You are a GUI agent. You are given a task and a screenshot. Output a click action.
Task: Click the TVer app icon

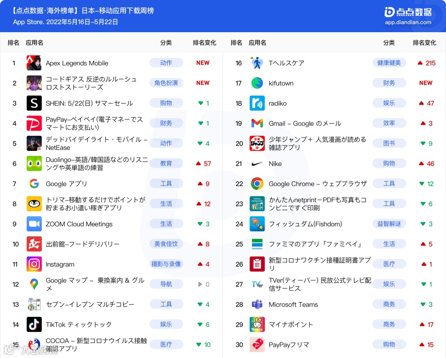tap(257, 285)
